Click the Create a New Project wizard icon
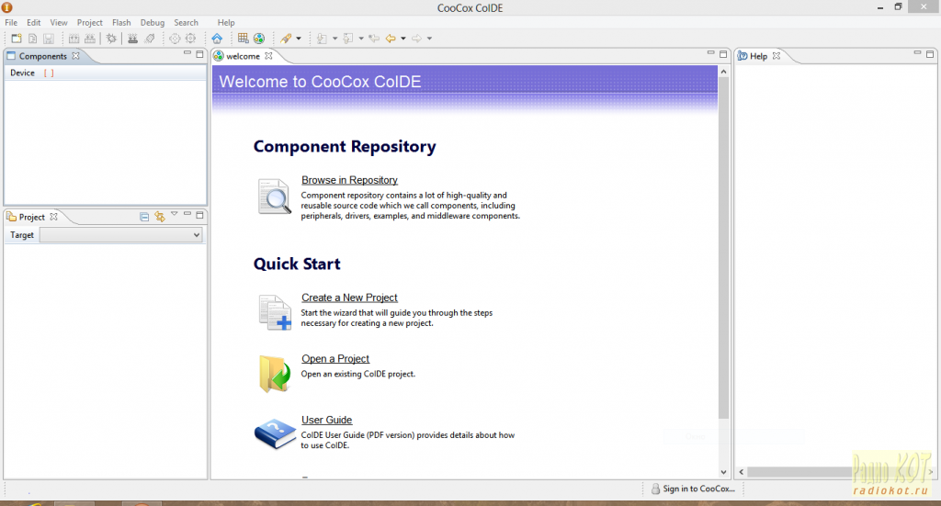 point(275,312)
